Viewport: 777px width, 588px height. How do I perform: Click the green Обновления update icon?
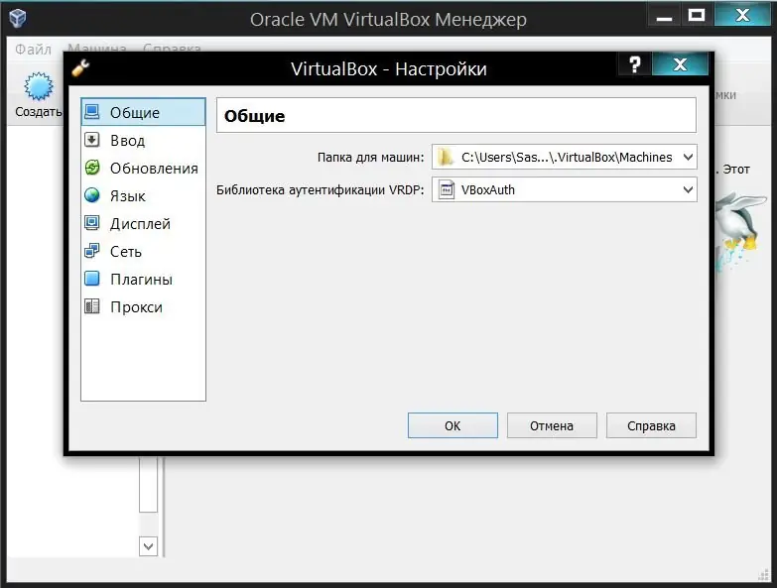92,168
